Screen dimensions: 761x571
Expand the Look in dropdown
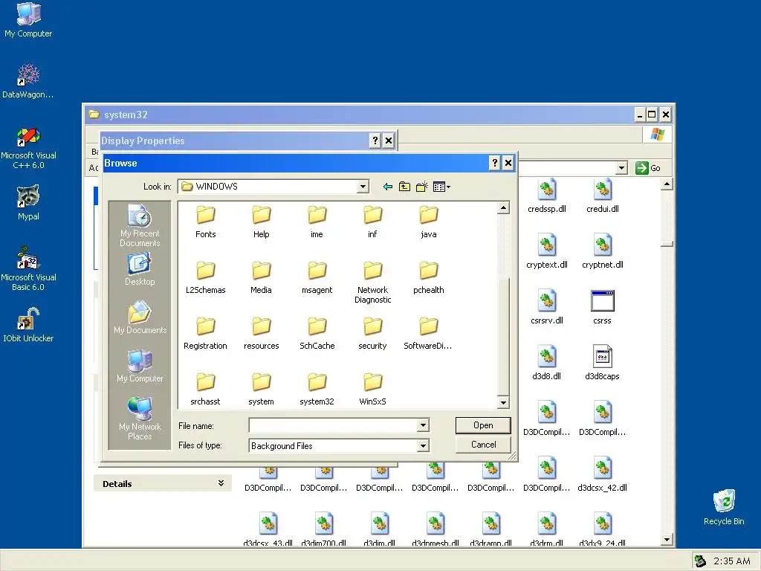click(363, 187)
